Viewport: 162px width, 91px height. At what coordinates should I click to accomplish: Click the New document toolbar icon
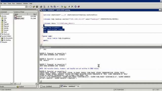point(31,7)
